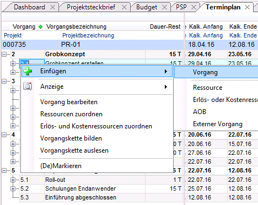Collapse task group 3
Viewport: 258px width, 205px height.
coord(4,81)
